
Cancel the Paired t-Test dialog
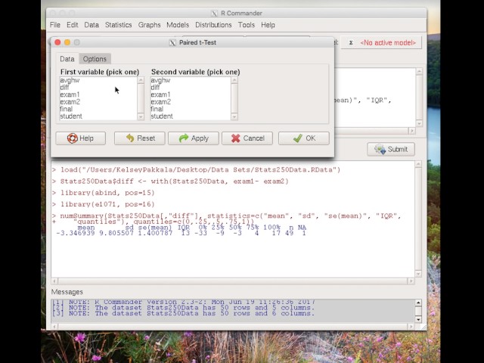[247, 138]
